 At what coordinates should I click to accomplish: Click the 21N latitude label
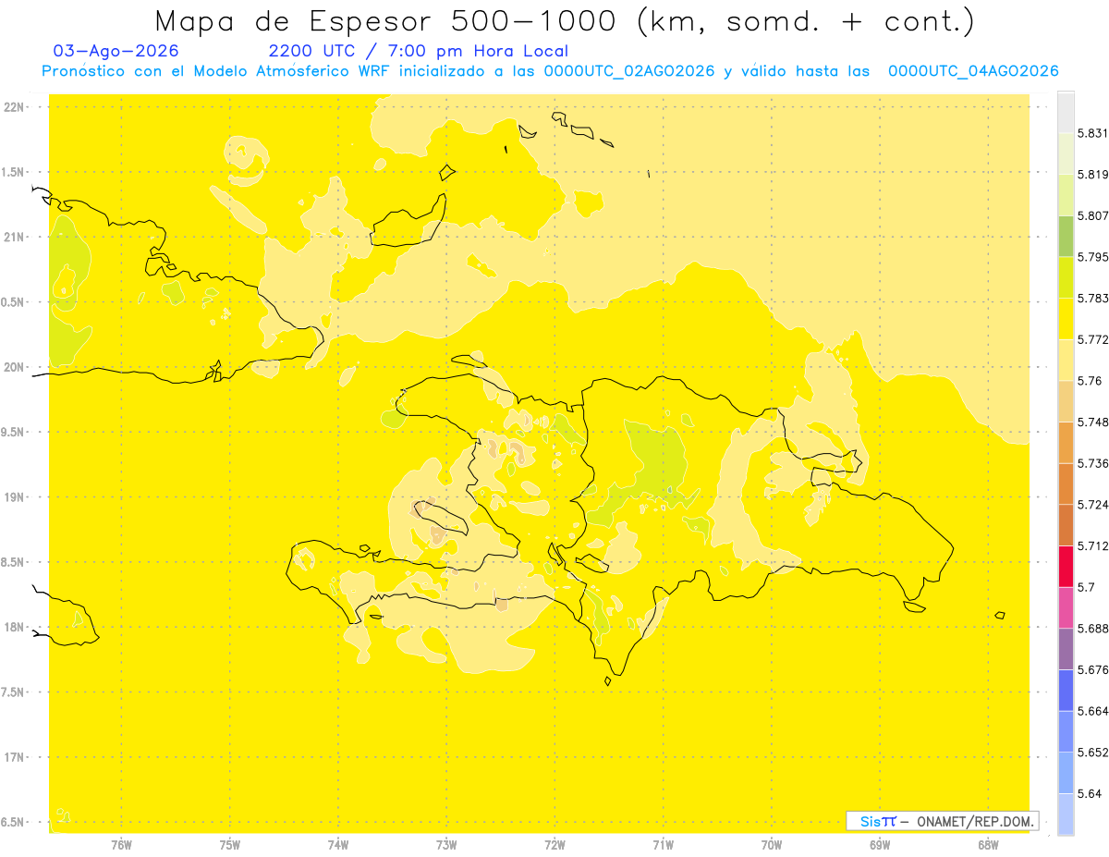pos(15,237)
